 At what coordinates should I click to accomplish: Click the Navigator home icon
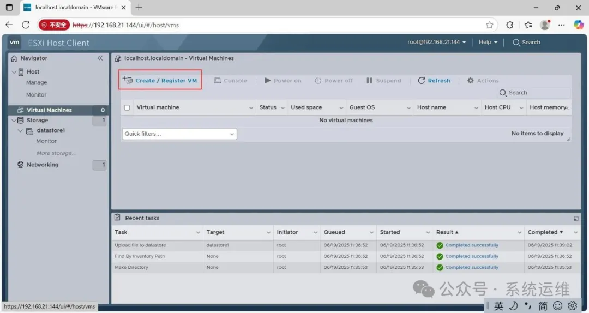click(x=14, y=58)
